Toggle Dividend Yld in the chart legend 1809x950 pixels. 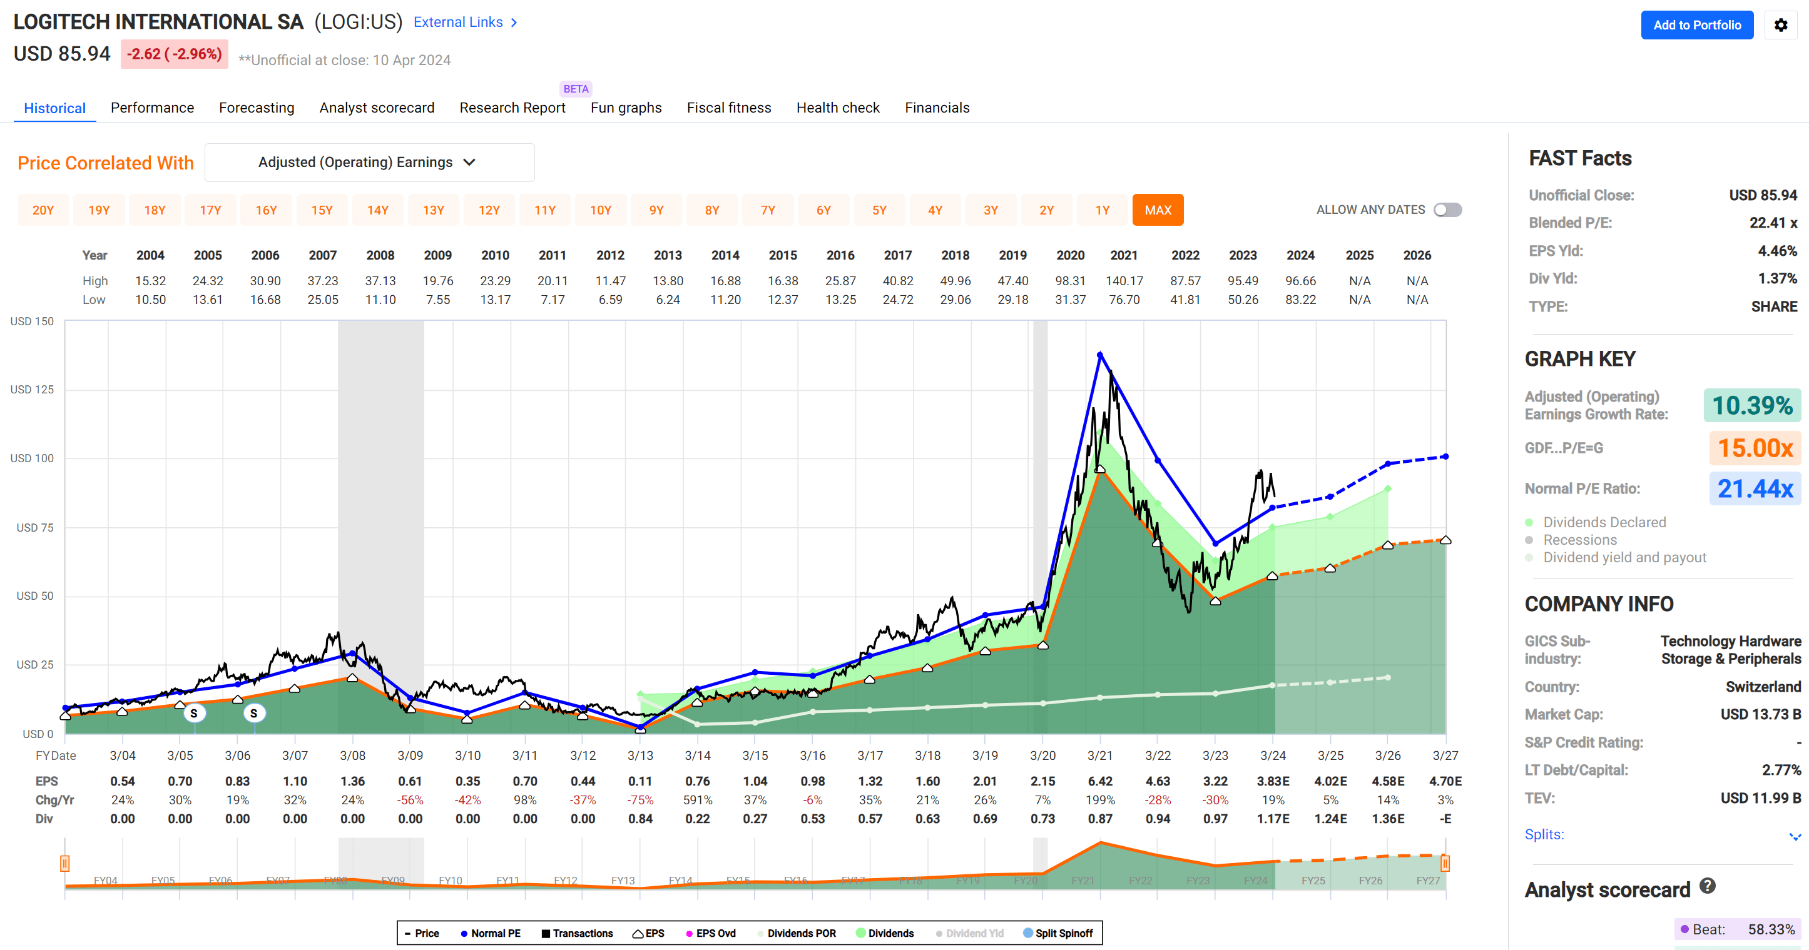[x=940, y=933]
